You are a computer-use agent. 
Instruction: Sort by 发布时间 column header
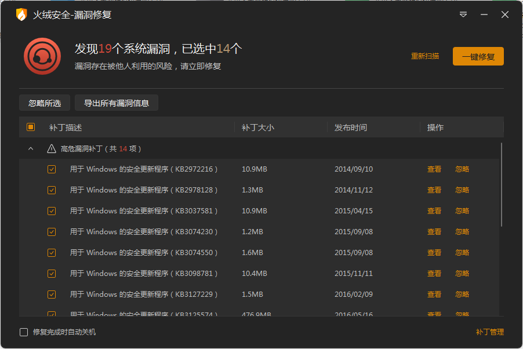[351, 128]
